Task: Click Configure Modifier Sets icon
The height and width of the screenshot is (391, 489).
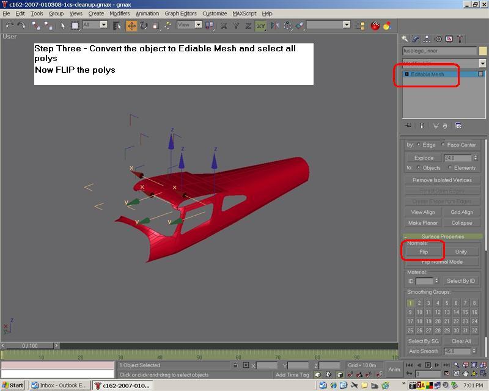Action: pos(458,126)
